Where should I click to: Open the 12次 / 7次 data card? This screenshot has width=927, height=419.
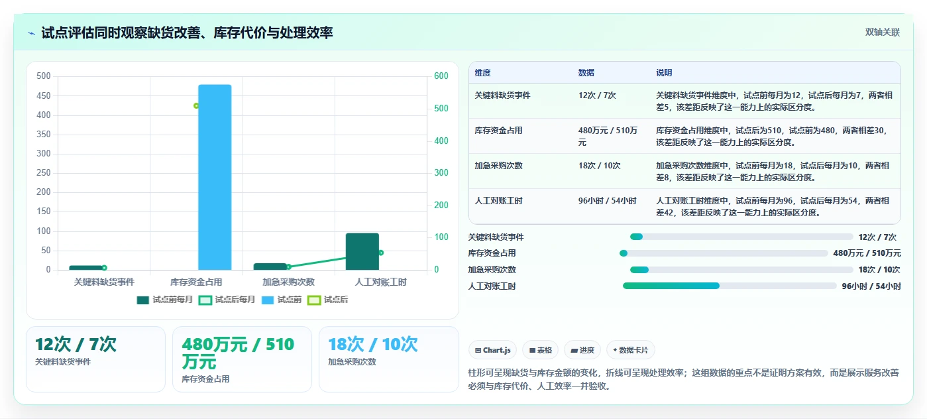95,359
